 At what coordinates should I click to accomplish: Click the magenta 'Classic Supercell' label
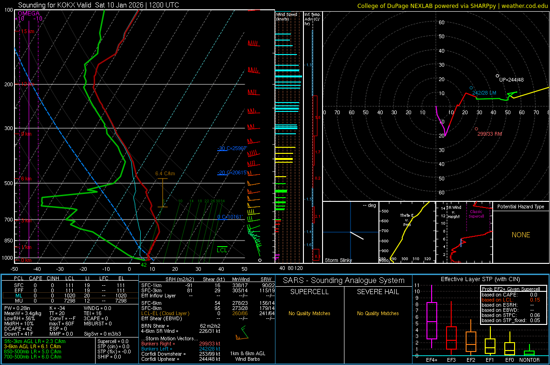(x=476, y=214)
